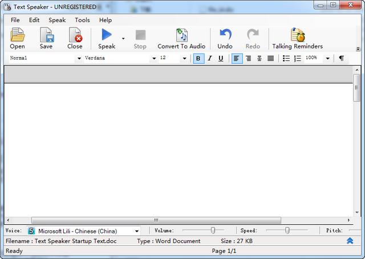Click the Convert To Audio icon
This screenshot has height=259, width=365.
pos(181,36)
